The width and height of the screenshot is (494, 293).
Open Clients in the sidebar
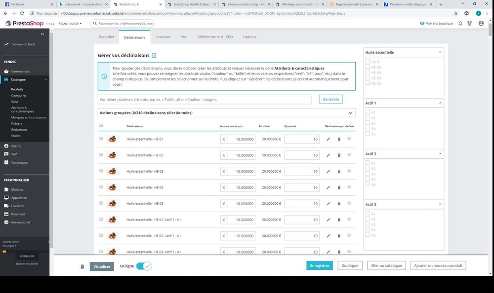coord(16,146)
